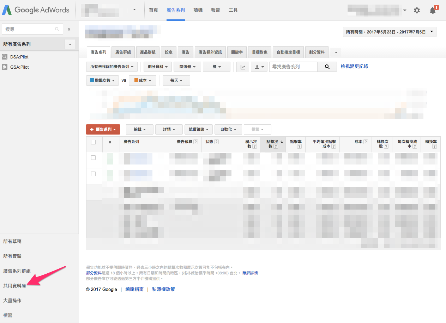446x323 pixels.
Task: Click the GSA:Pilot shopping campaign icon
Action: [x=5, y=67]
